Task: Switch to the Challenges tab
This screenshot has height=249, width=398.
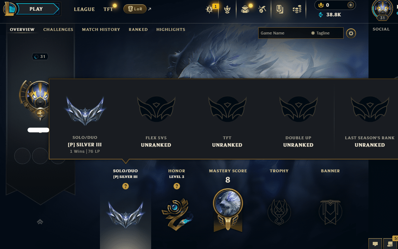Action: 58,29
